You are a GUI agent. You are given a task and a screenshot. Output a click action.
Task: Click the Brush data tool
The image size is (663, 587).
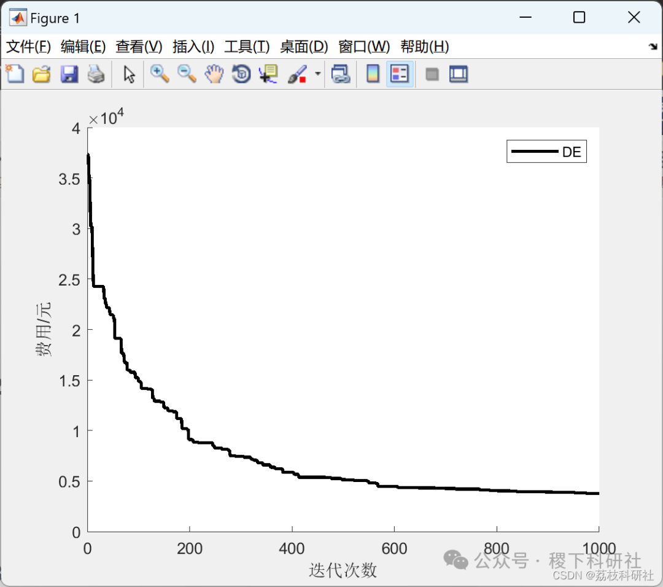point(297,74)
